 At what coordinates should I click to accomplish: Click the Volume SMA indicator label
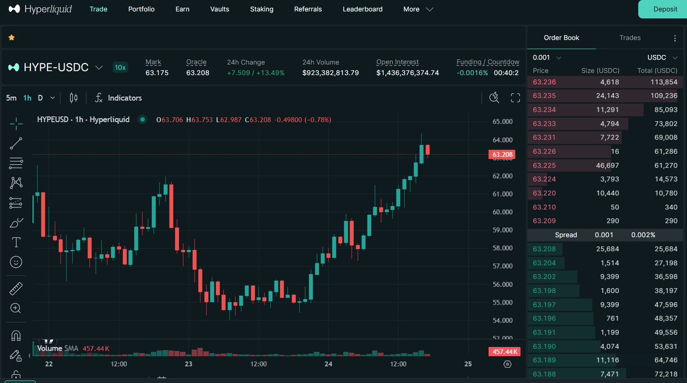tap(58, 348)
